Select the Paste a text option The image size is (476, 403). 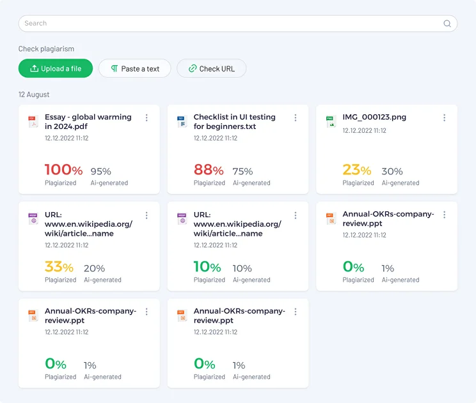135,68
